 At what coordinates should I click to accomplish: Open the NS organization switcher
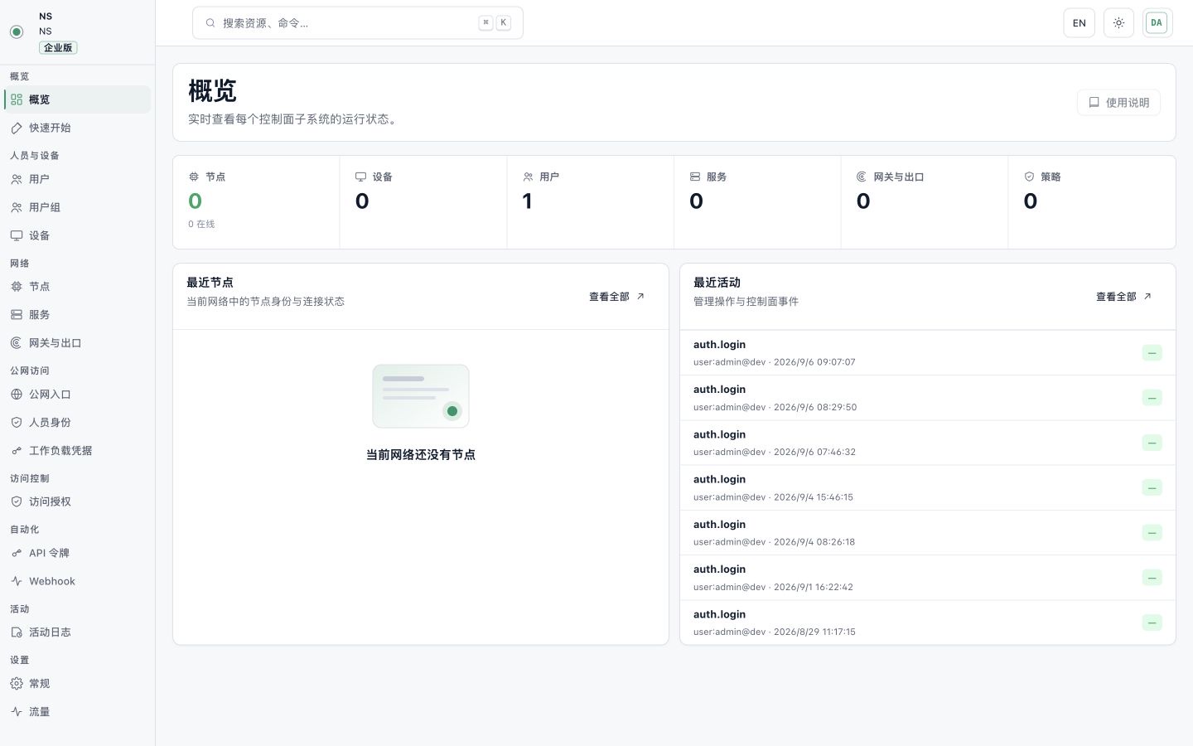point(78,31)
